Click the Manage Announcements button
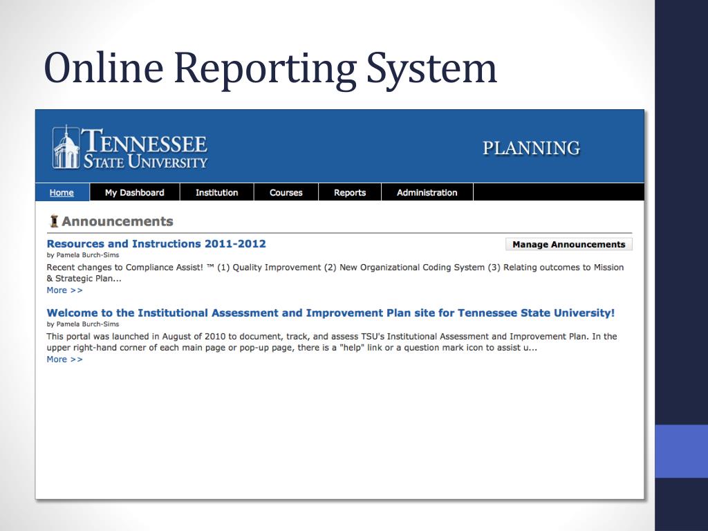708x531 pixels. [569, 244]
